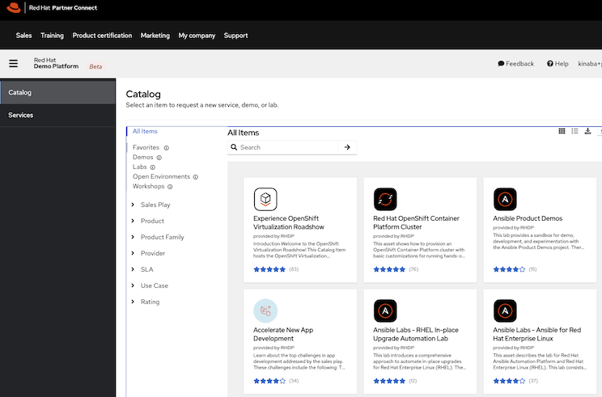Filter by Open Environments category
This screenshot has height=397, width=602.
tap(161, 176)
